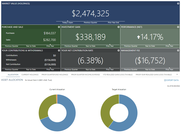Image resolution: width=181 pixels, height=134 pixels.
Task: Click the Actual Client H account label
Action: (x=39, y=80)
